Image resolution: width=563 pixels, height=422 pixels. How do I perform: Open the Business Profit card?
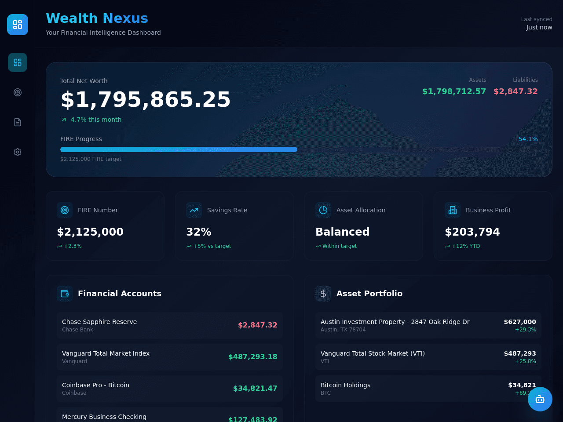493,226
